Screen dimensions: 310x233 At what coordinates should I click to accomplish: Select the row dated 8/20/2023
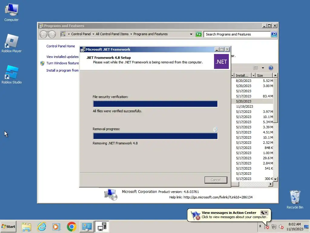click(x=252, y=81)
